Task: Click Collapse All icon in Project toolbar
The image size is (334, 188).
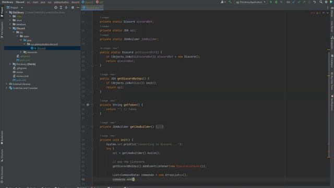Action: click(x=66, y=7)
